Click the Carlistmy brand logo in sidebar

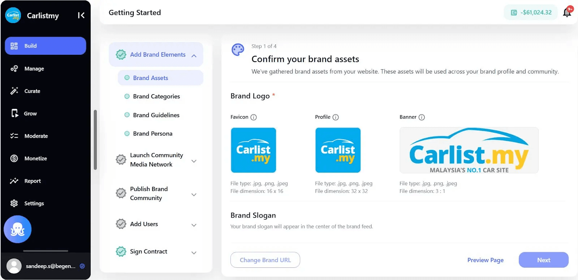[x=13, y=15]
